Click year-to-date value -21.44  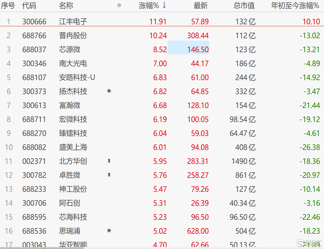click(310, 106)
